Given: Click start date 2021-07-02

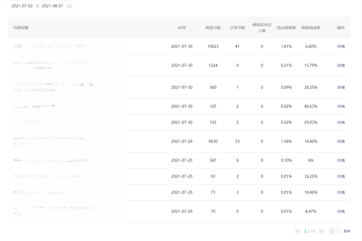Looking at the screenshot, I should [22, 6].
